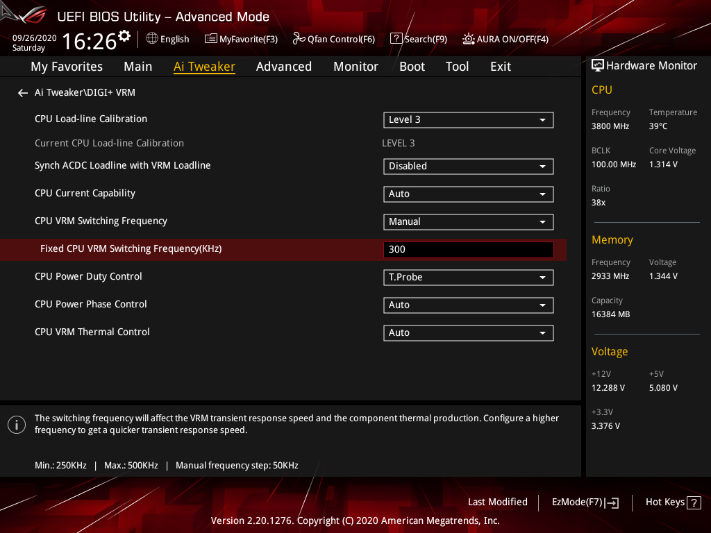Click +12V value 12.288 V
This screenshot has height=533, width=711.
pos(608,388)
